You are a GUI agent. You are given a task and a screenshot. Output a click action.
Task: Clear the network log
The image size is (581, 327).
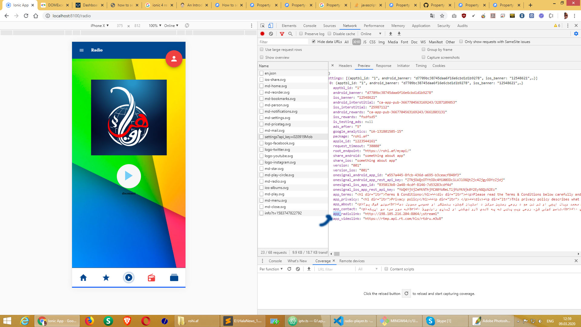point(271,34)
